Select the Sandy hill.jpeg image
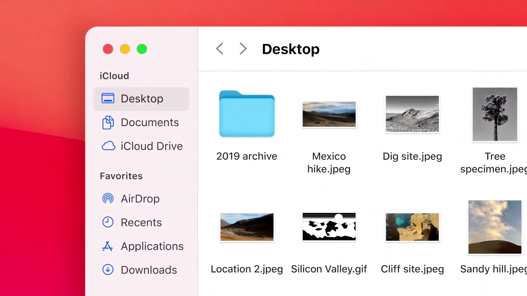Image resolution: width=527 pixels, height=296 pixels. coord(495,227)
